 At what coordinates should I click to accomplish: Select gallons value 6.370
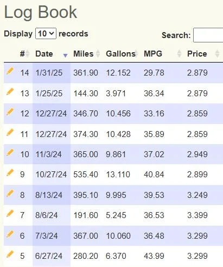tap(116, 256)
